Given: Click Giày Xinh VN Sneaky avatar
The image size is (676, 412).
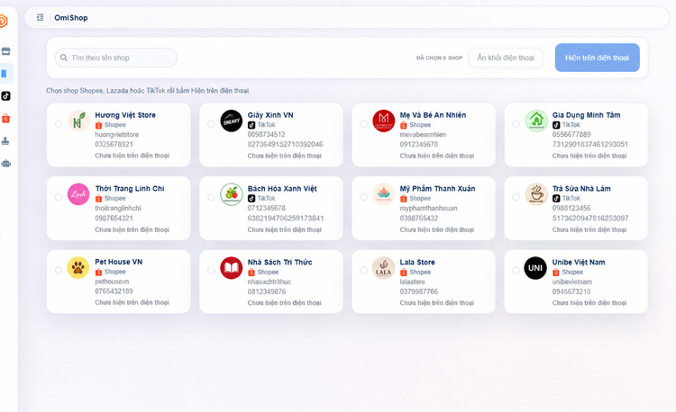Looking at the screenshot, I should 231,121.
